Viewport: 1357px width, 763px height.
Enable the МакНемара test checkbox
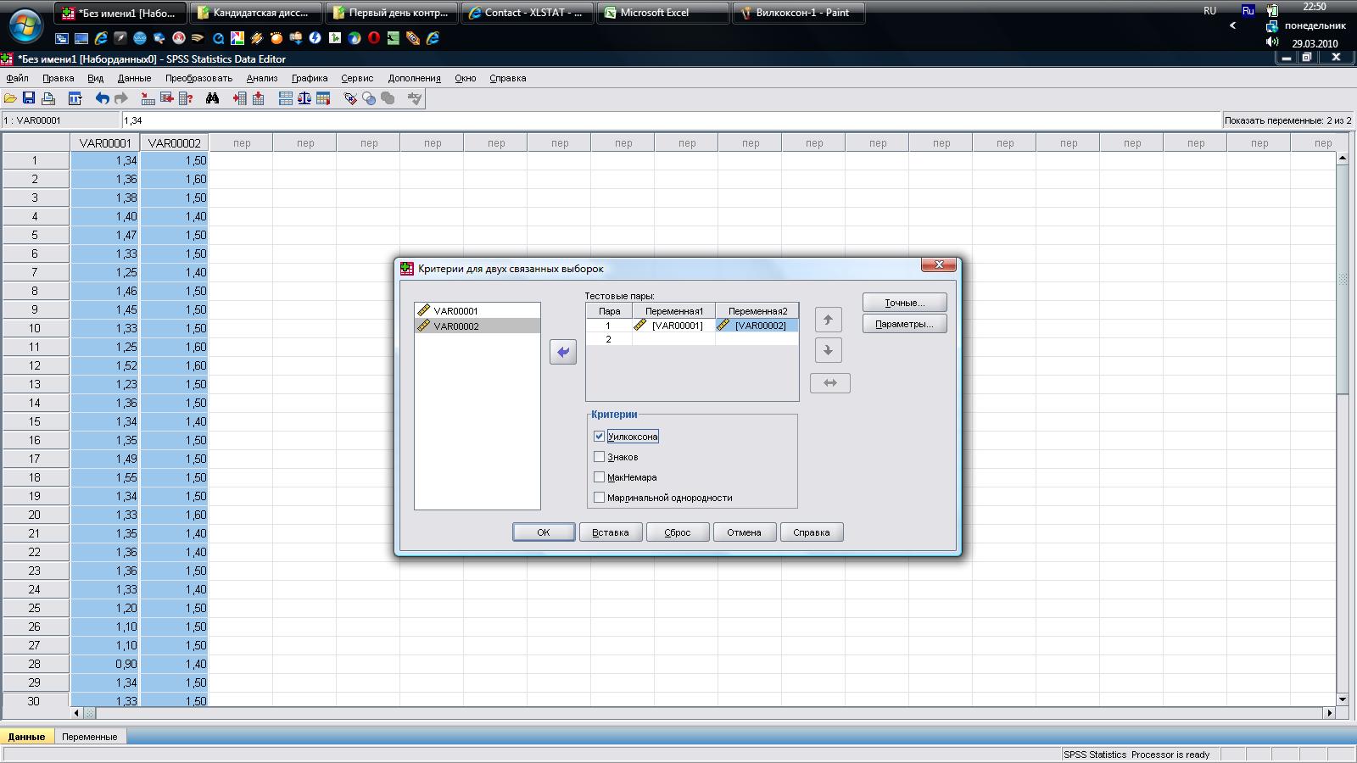pyautogui.click(x=600, y=477)
